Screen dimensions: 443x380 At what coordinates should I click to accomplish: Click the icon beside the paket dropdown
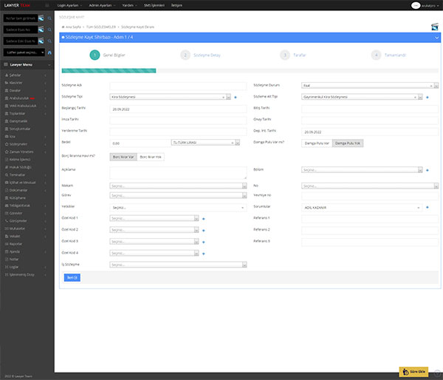pyautogui.click(x=49, y=52)
